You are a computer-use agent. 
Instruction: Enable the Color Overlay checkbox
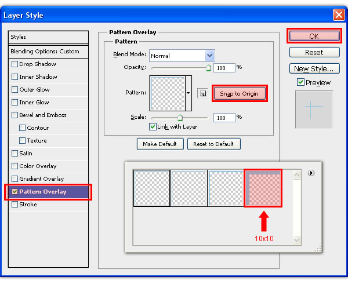[14, 166]
